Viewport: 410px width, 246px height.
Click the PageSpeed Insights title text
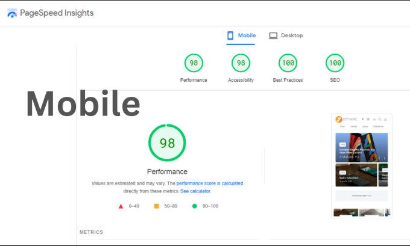[57, 13]
